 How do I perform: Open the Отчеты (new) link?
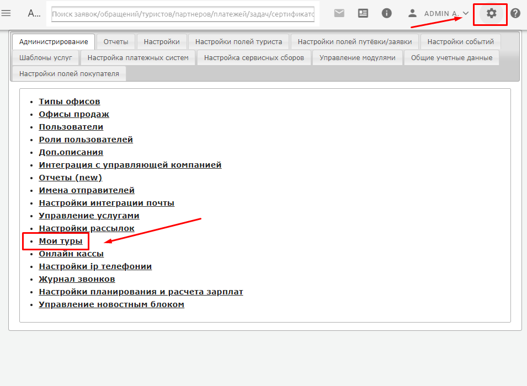pyautogui.click(x=70, y=178)
